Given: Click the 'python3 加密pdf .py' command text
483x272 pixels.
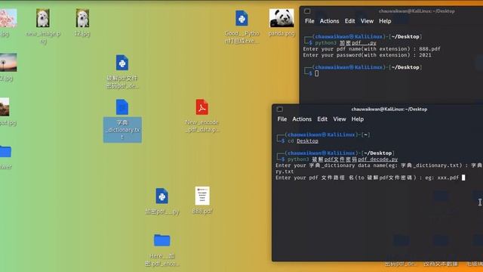Looking at the screenshot, I should pos(346,43).
